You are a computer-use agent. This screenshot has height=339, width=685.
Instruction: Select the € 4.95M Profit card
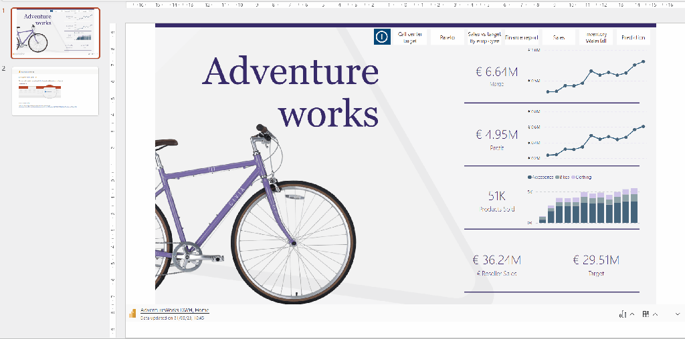pyautogui.click(x=497, y=139)
